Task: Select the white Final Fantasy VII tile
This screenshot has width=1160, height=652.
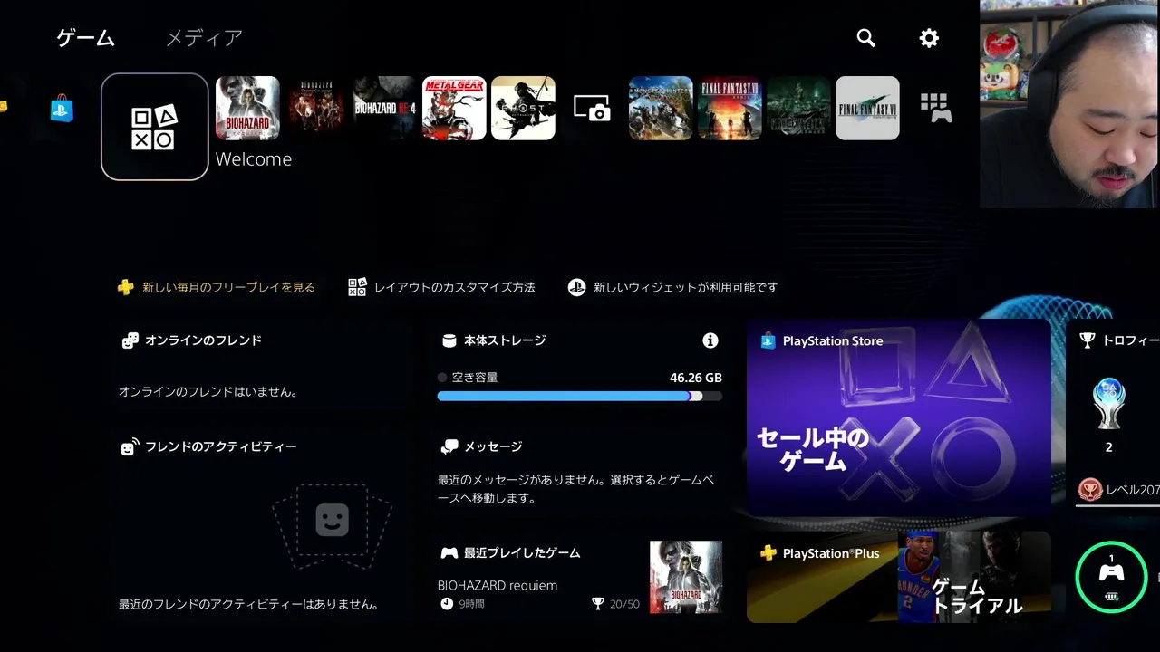Action: (x=867, y=108)
